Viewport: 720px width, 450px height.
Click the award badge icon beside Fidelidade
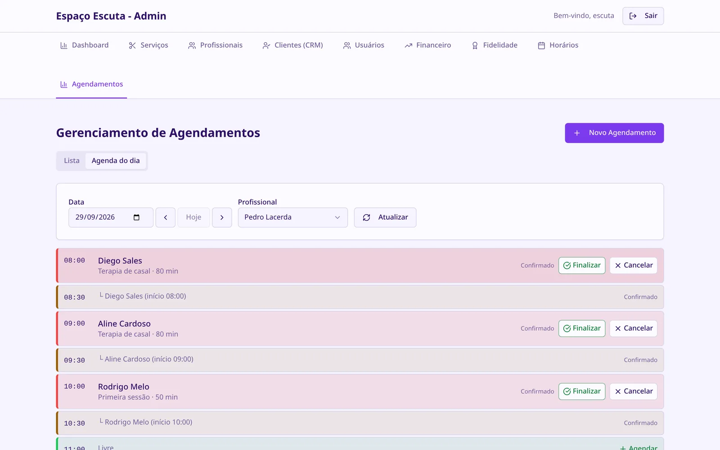tap(475, 45)
